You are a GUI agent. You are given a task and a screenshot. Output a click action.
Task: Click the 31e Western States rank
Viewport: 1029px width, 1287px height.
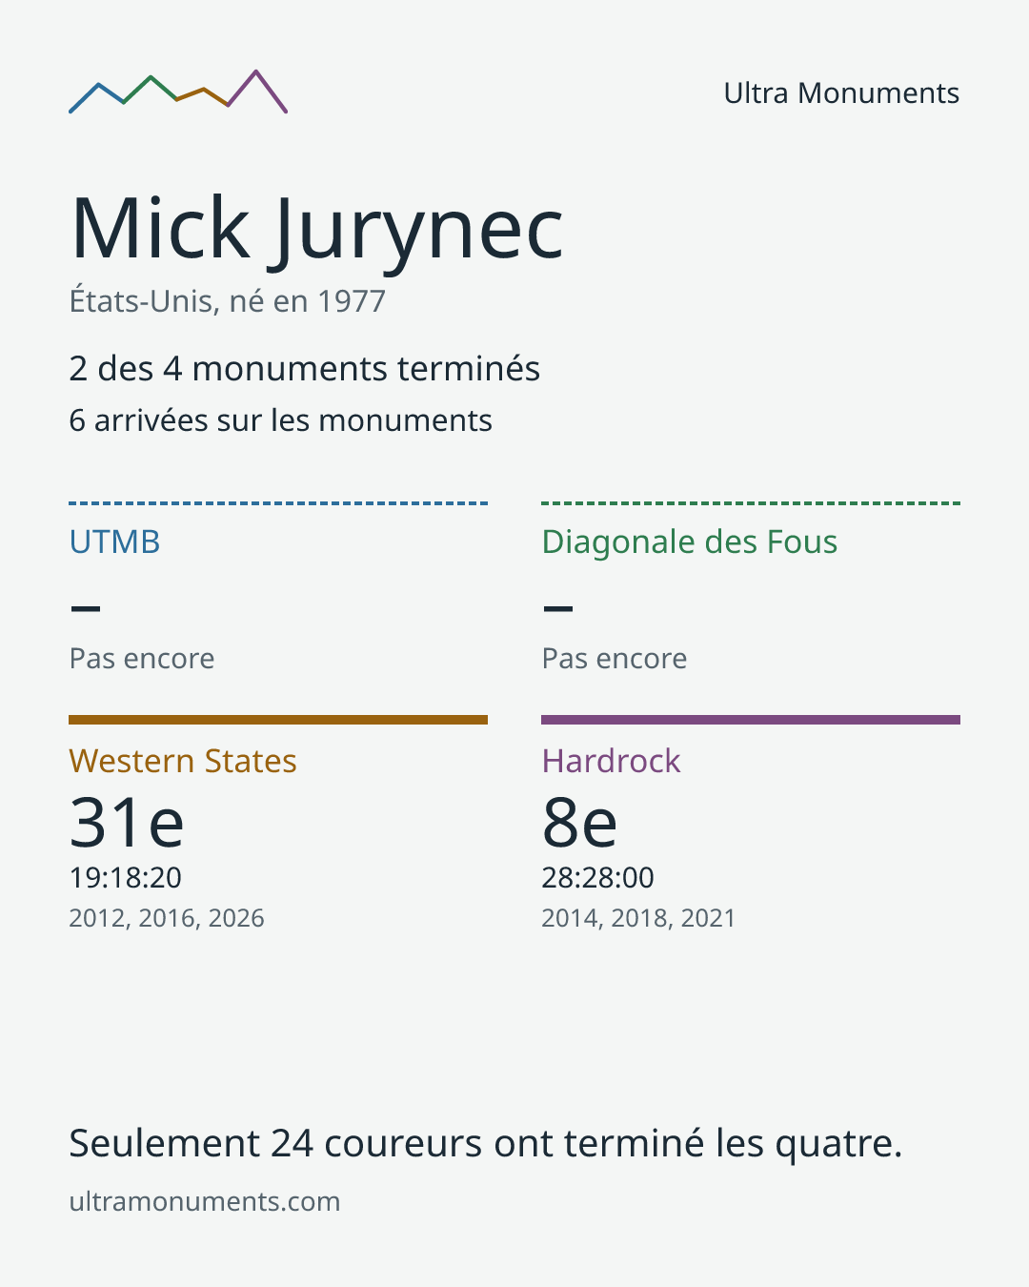(127, 822)
